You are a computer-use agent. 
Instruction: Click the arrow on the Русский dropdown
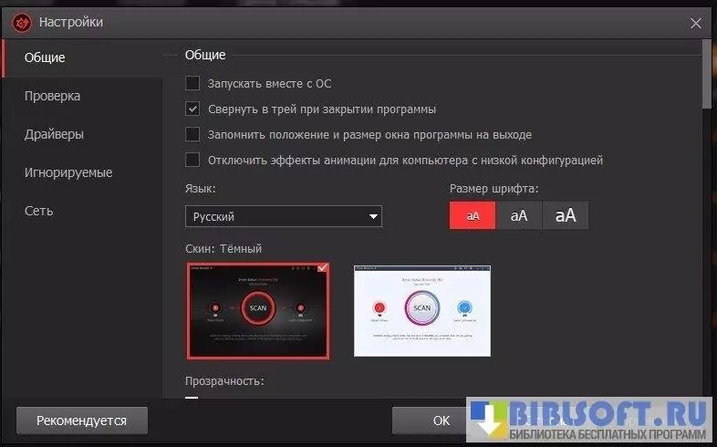[373, 216]
